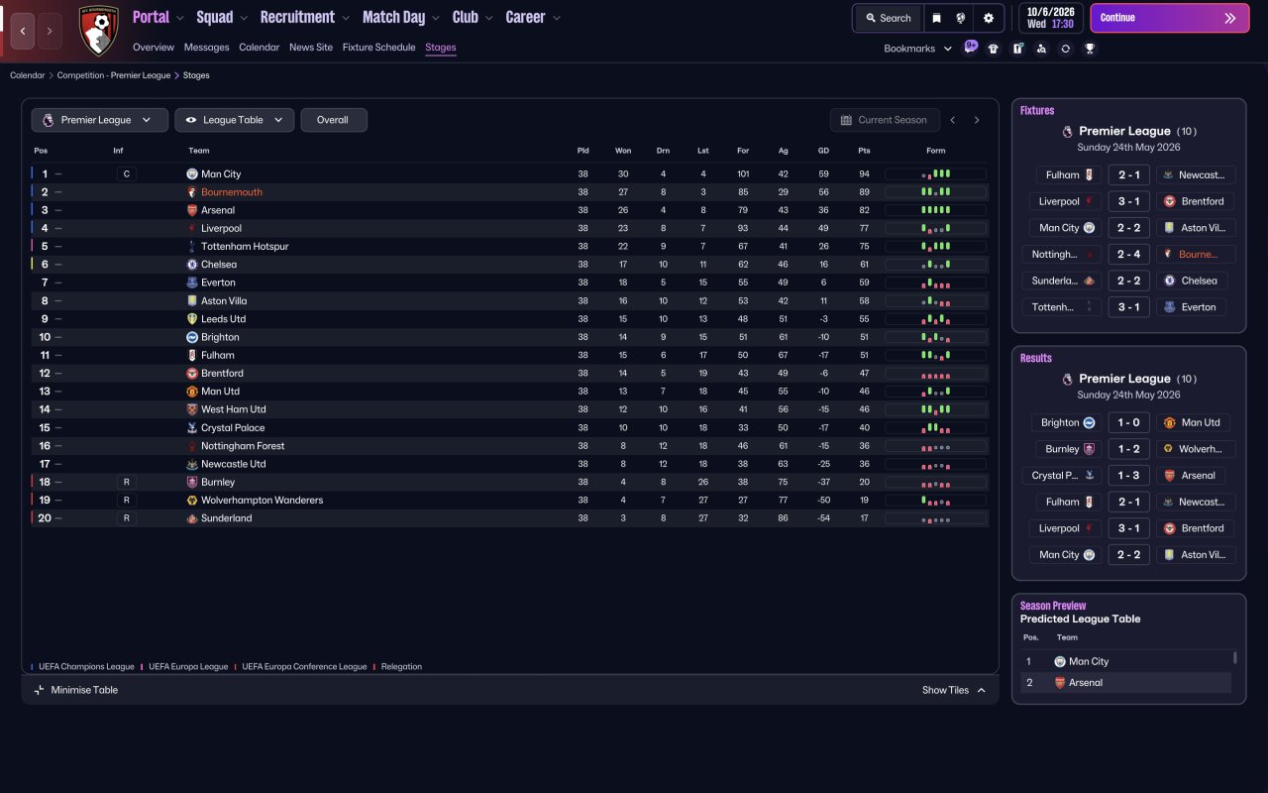Click the date and time display

click(x=1050, y=18)
